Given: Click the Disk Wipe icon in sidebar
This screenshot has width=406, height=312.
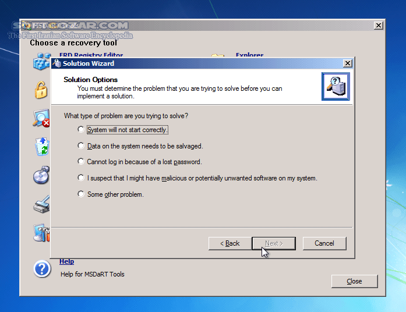Looking at the screenshot, I should (x=41, y=204).
